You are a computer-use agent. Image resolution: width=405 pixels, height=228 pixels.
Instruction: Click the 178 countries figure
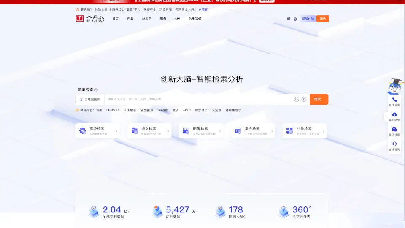(236, 210)
